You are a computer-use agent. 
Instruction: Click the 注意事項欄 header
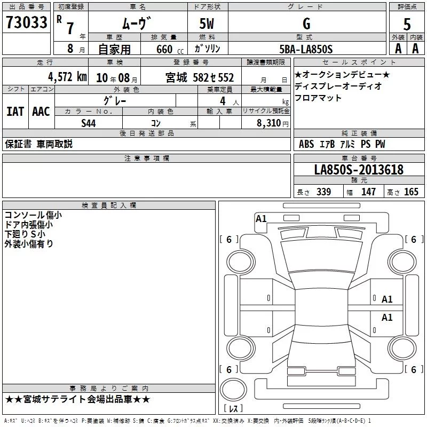tap(147, 158)
